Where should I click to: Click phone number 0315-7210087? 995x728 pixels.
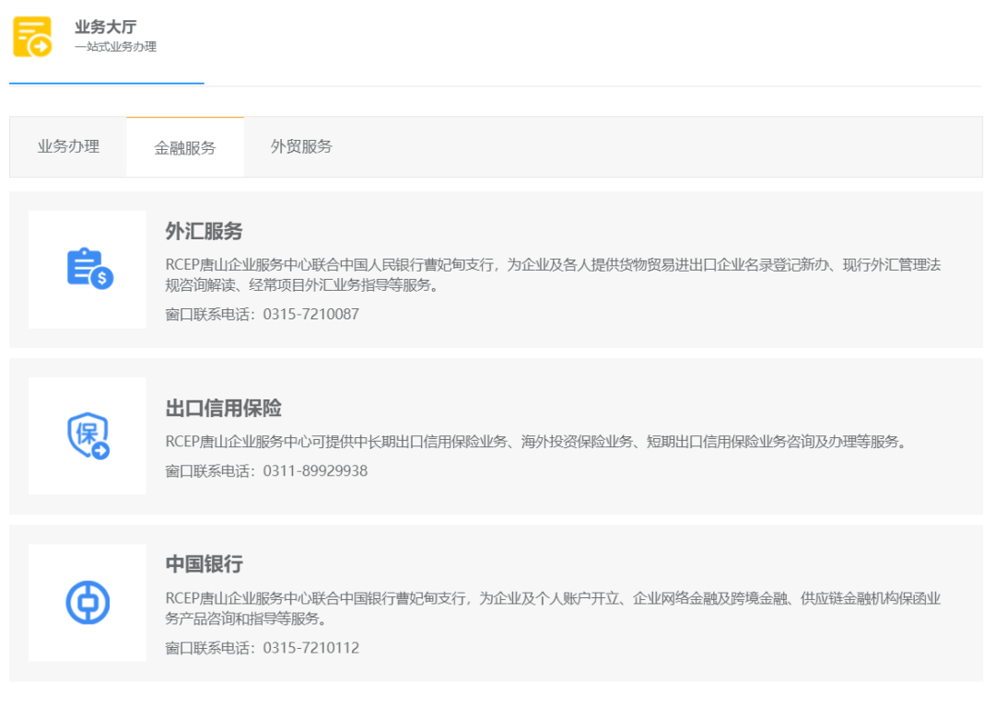coord(311,314)
